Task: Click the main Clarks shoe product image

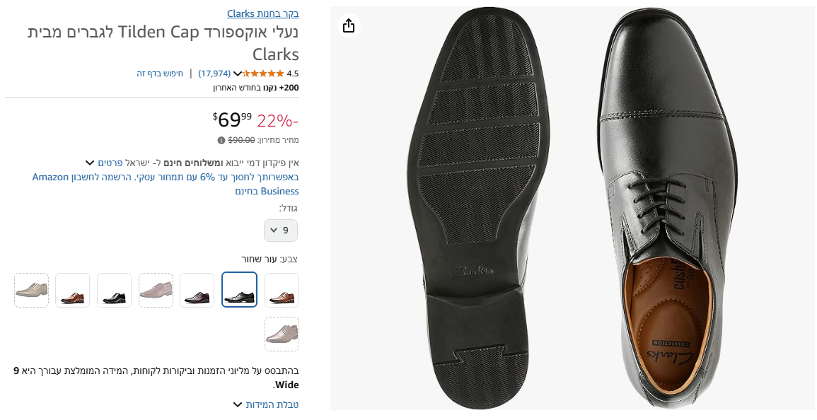Action: pos(572,208)
